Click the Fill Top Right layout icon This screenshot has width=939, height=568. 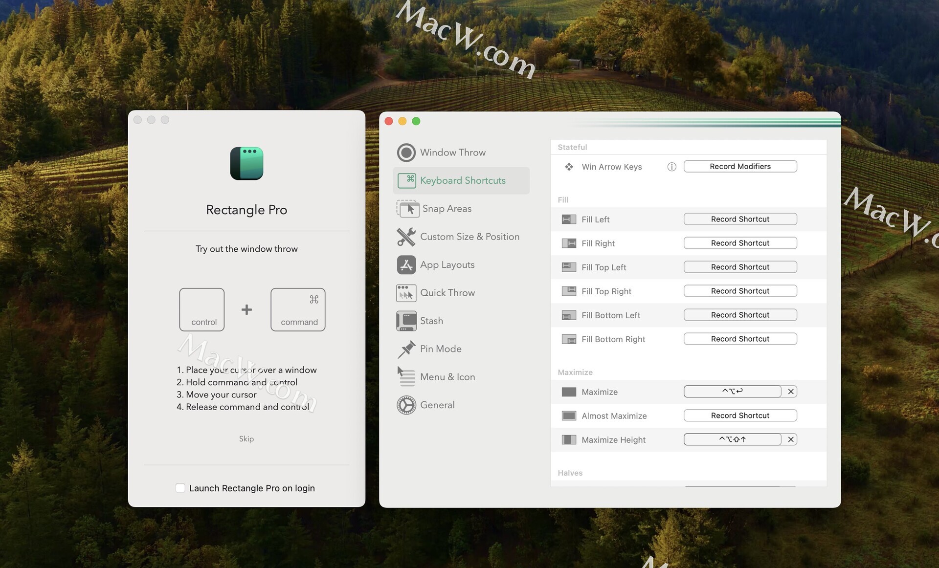tap(569, 291)
